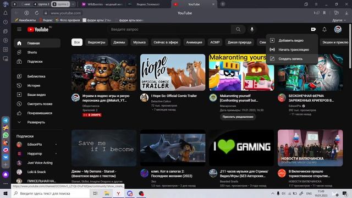Select the Экшен и приключения filter chip
The image size is (352, 198).
(x=335, y=42)
